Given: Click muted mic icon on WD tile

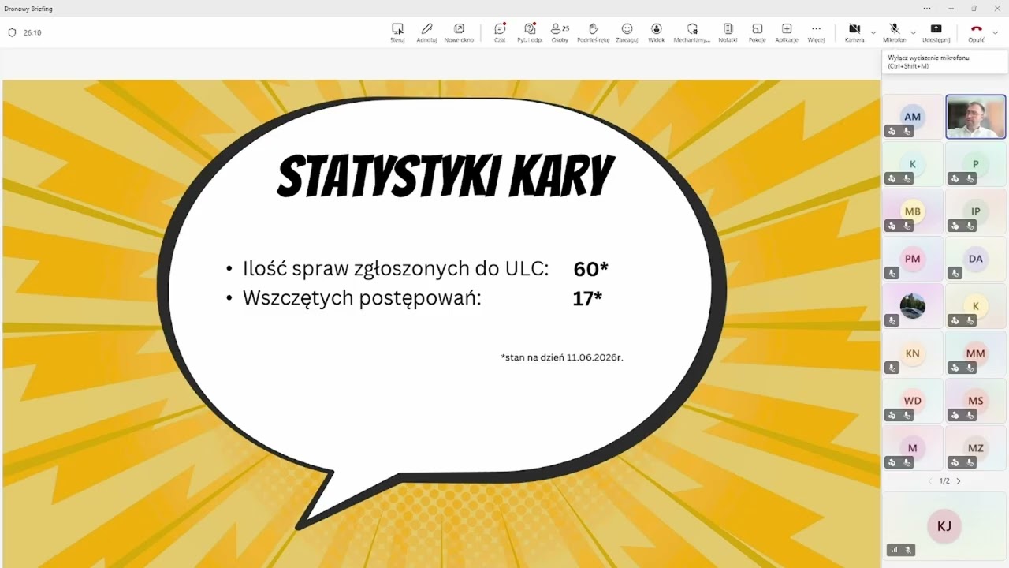Looking at the screenshot, I should tap(907, 416).
